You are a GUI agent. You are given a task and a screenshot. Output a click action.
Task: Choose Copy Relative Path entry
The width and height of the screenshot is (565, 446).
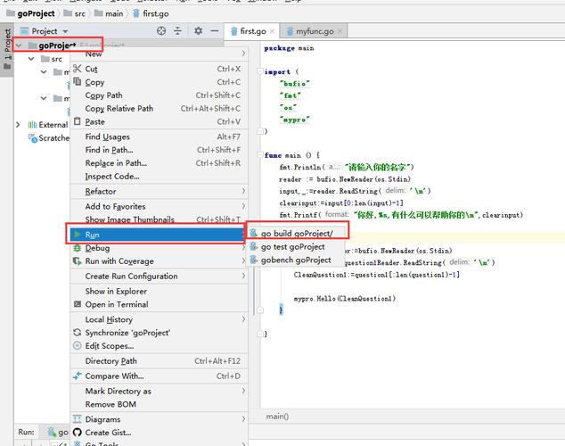(x=159, y=109)
